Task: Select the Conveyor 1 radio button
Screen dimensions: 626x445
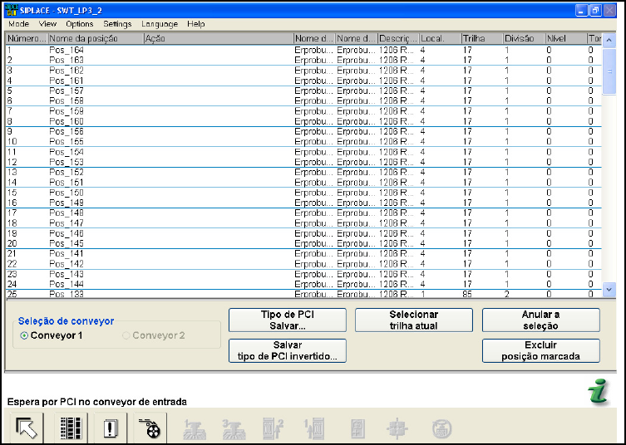Action: 24,335
